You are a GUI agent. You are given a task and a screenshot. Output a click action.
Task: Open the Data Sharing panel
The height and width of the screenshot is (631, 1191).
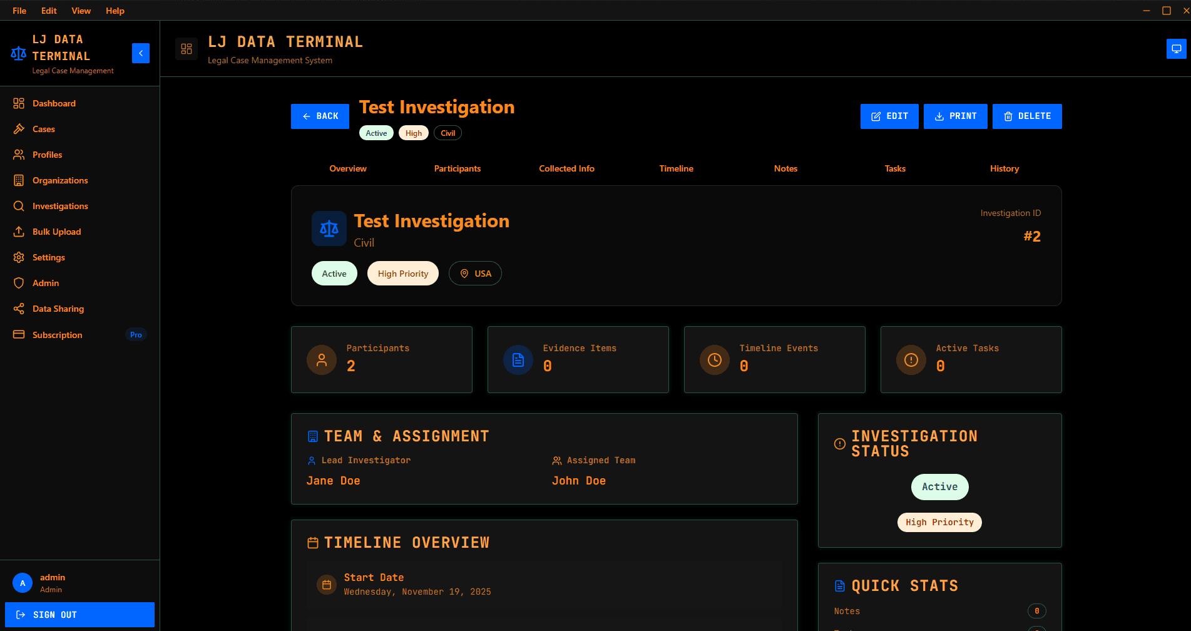coord(58,309)
